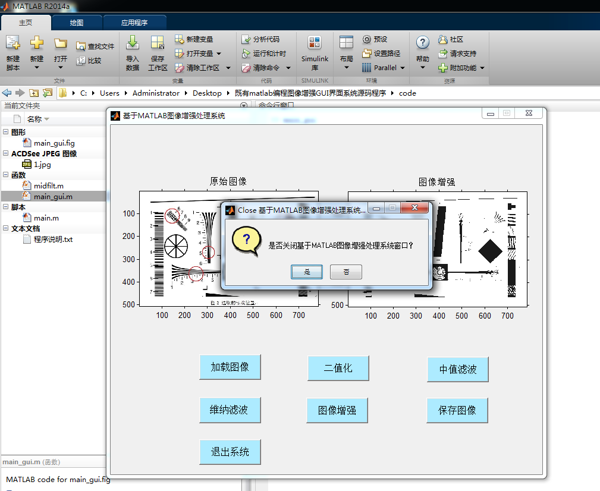Viewport: 600px width, 491px height.
Task: Click the code folder in the path bar
Action: click(407, 93)
